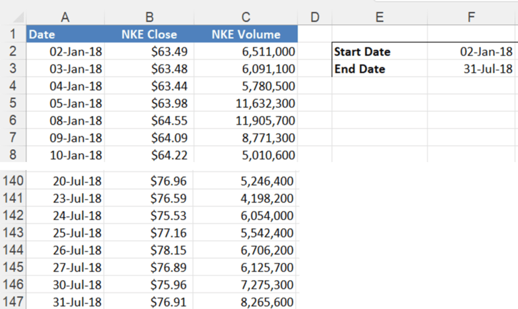
Task: Click the end date value 31-Jul-18 in F3
Action: pos(472,69)
